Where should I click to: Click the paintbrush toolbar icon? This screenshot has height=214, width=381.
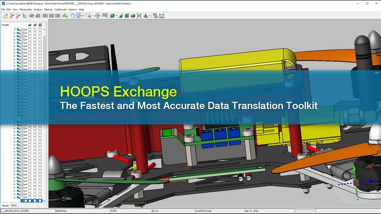click(x=121, y=16)
